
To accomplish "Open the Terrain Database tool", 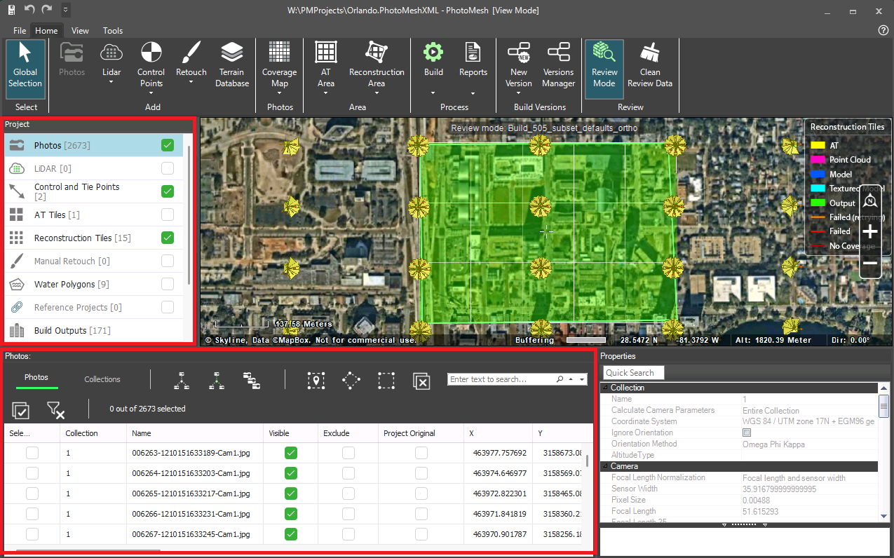I will pos(232,65).
